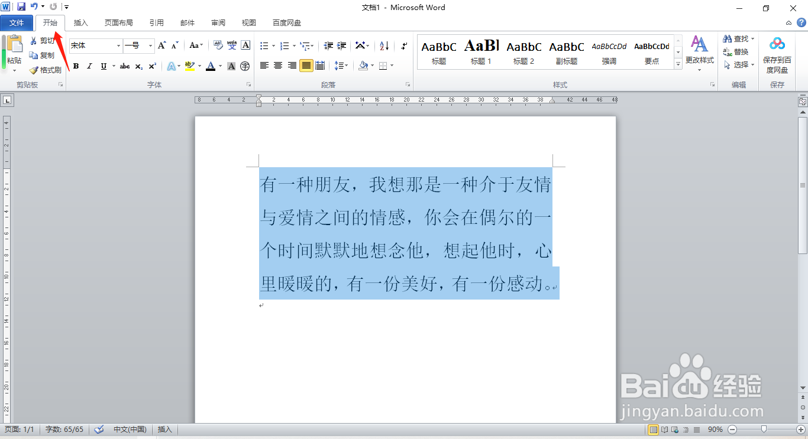
Task: Apply character border icon
Action: 246,45
